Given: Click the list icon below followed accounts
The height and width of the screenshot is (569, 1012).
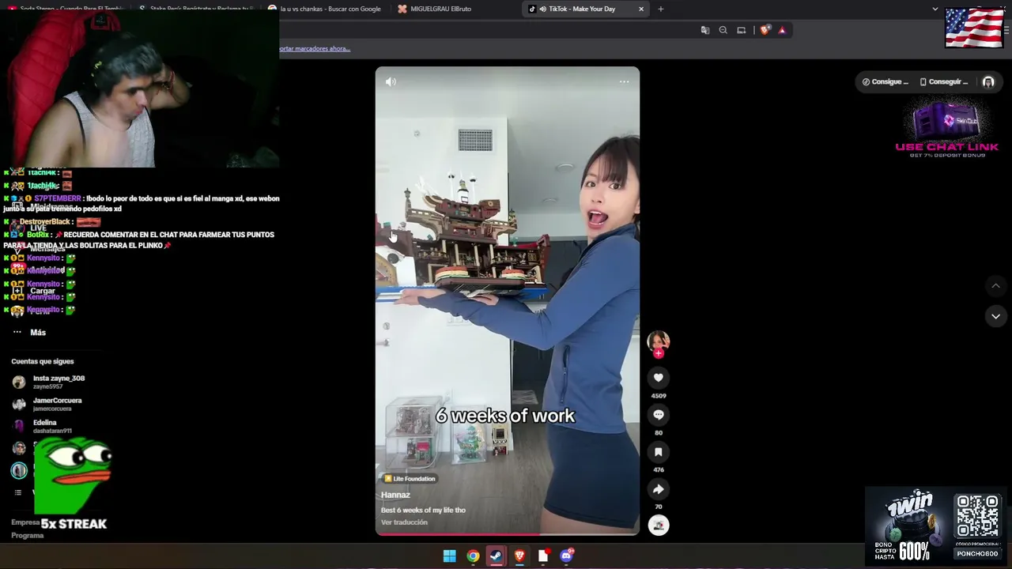Looking at the screenshot, I should tap(18, 492).
